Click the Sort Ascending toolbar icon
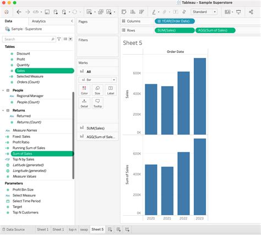 [133, 12]
